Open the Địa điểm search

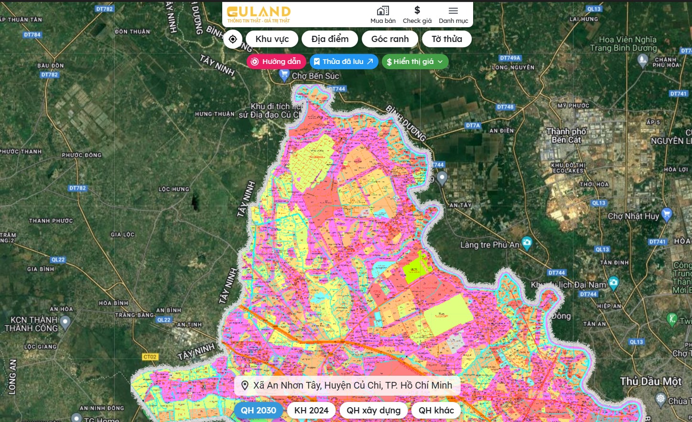pos(330,39)
